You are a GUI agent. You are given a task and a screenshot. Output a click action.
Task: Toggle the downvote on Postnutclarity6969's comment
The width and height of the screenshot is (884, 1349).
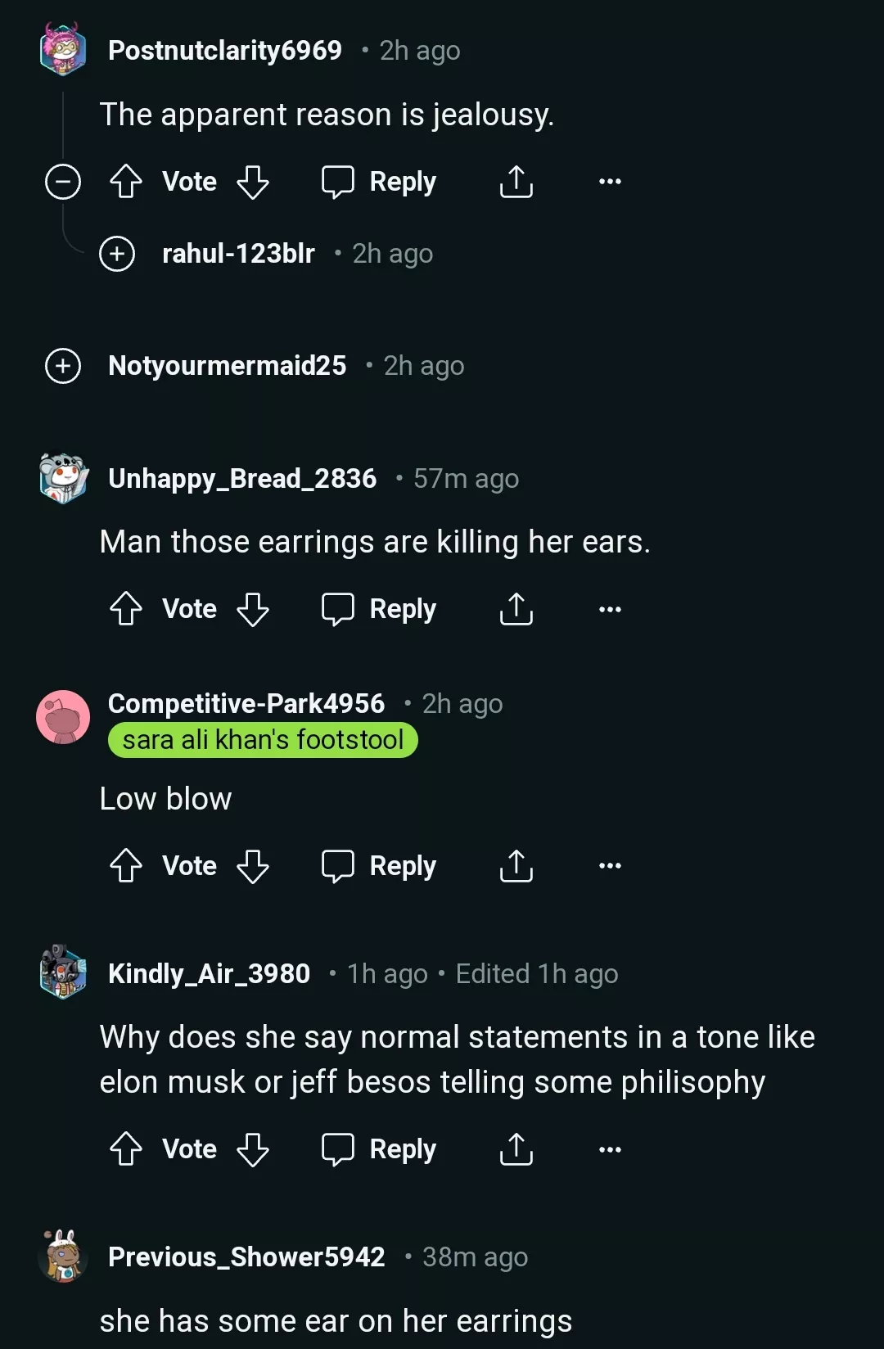coord(252,181)
